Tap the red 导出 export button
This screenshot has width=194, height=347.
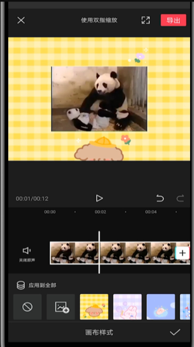click(174, 20)
